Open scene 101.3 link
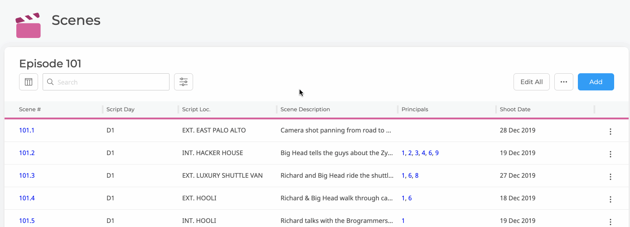This screenshot has width=630, height=227. (27, 175)
